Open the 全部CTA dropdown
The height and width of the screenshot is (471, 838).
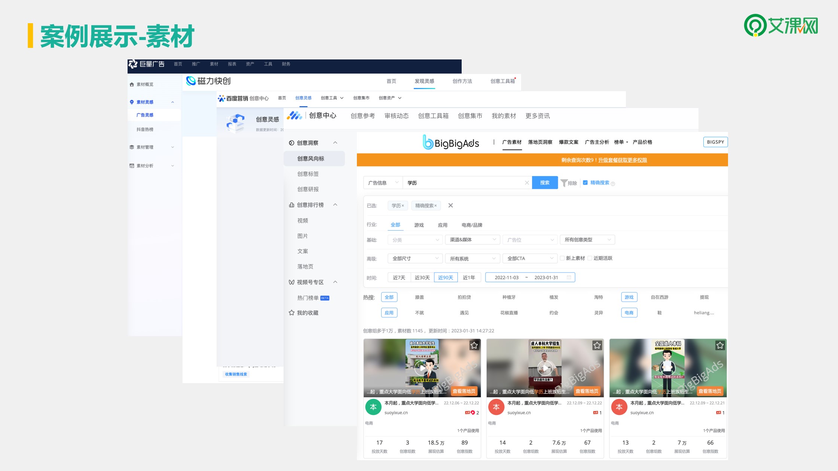point(530,258)
